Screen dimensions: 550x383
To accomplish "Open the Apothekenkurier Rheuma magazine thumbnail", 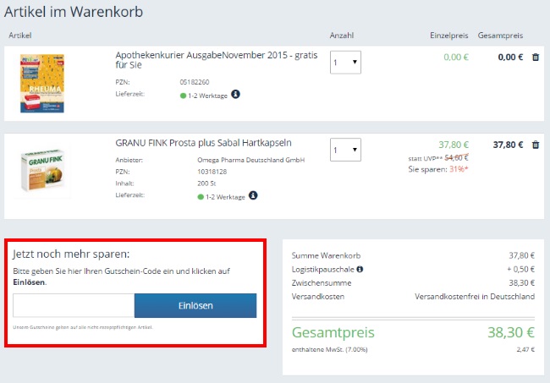I will pos(42,84).
